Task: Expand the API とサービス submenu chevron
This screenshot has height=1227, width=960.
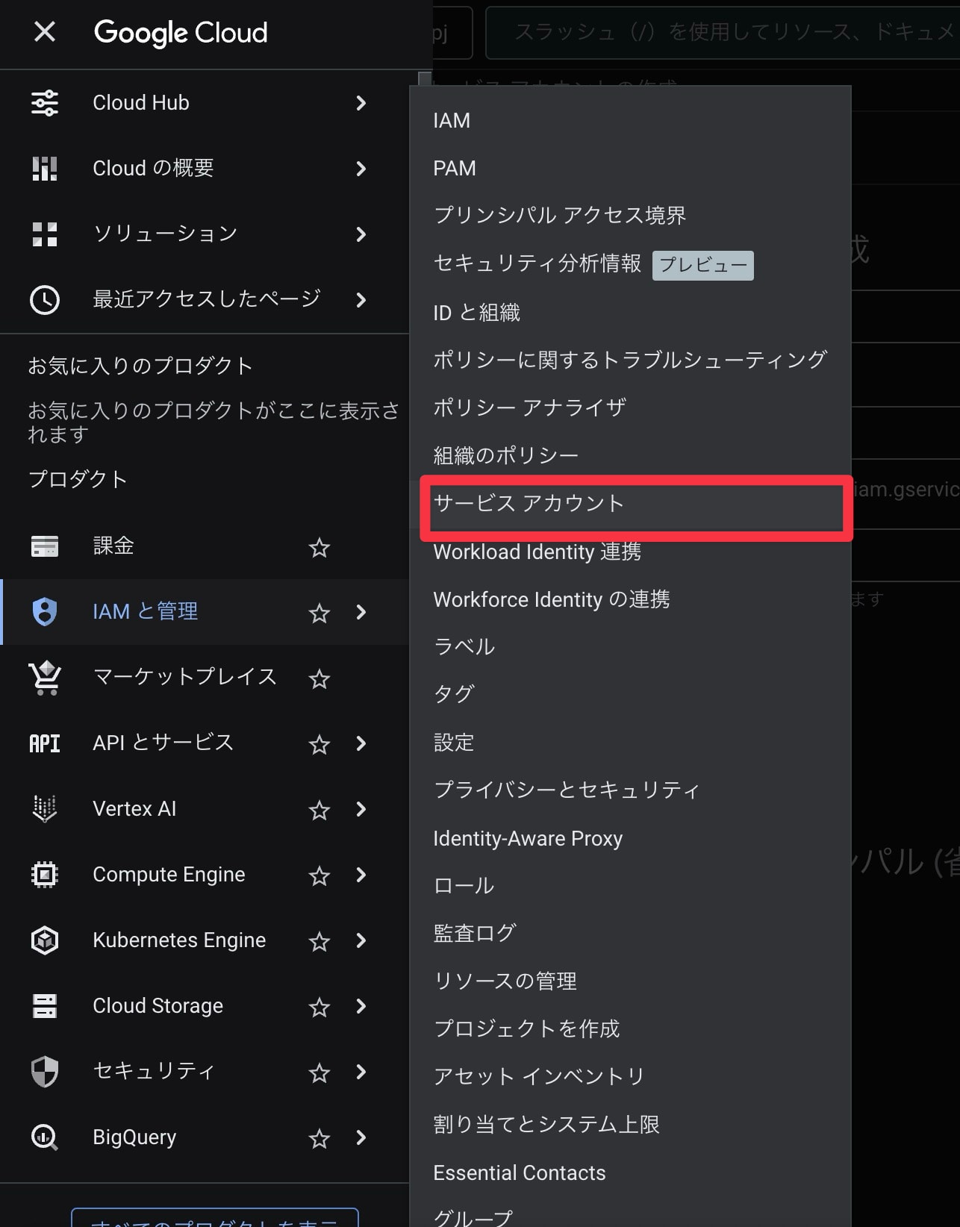Action: [361, 743]
